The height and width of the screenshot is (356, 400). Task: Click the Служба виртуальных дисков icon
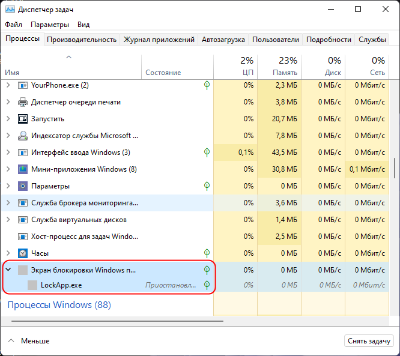(23, 220)
